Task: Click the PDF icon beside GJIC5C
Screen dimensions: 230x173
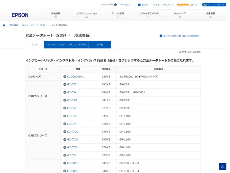Action: click(x=65, y=84)
